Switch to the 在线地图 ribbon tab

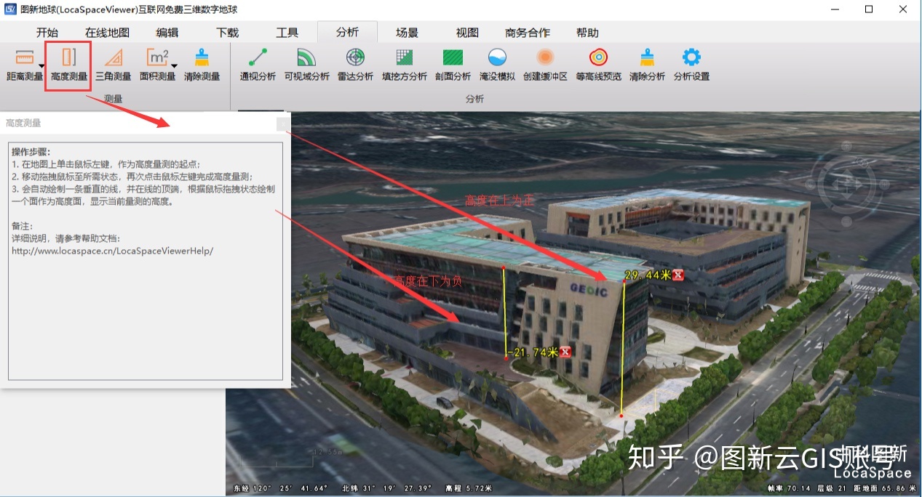(107, 33)
